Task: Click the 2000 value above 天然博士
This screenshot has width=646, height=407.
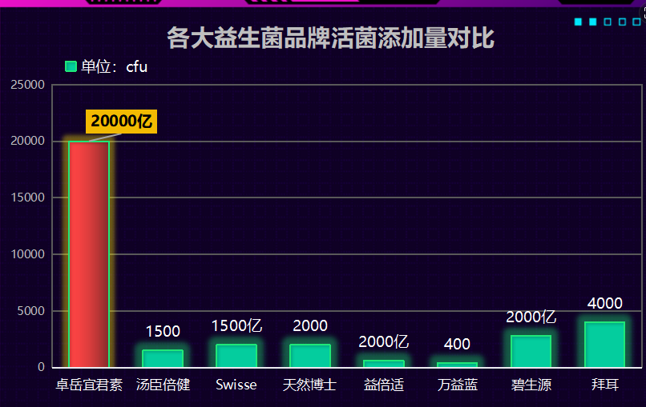Action: coord(310,326)
